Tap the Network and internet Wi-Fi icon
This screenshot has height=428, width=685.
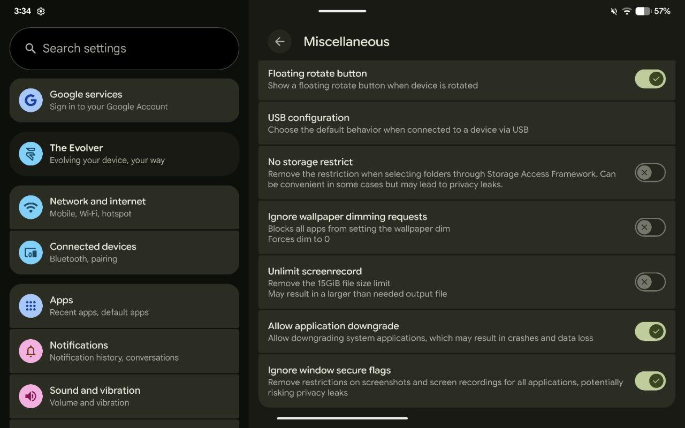coord(31,208)
